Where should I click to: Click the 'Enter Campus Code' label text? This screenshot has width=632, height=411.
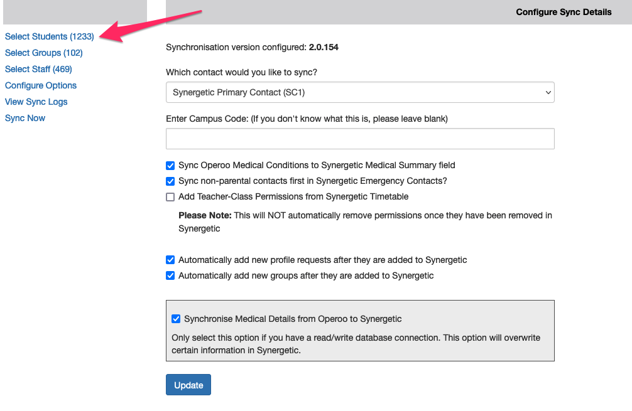(x=307, y=119)
